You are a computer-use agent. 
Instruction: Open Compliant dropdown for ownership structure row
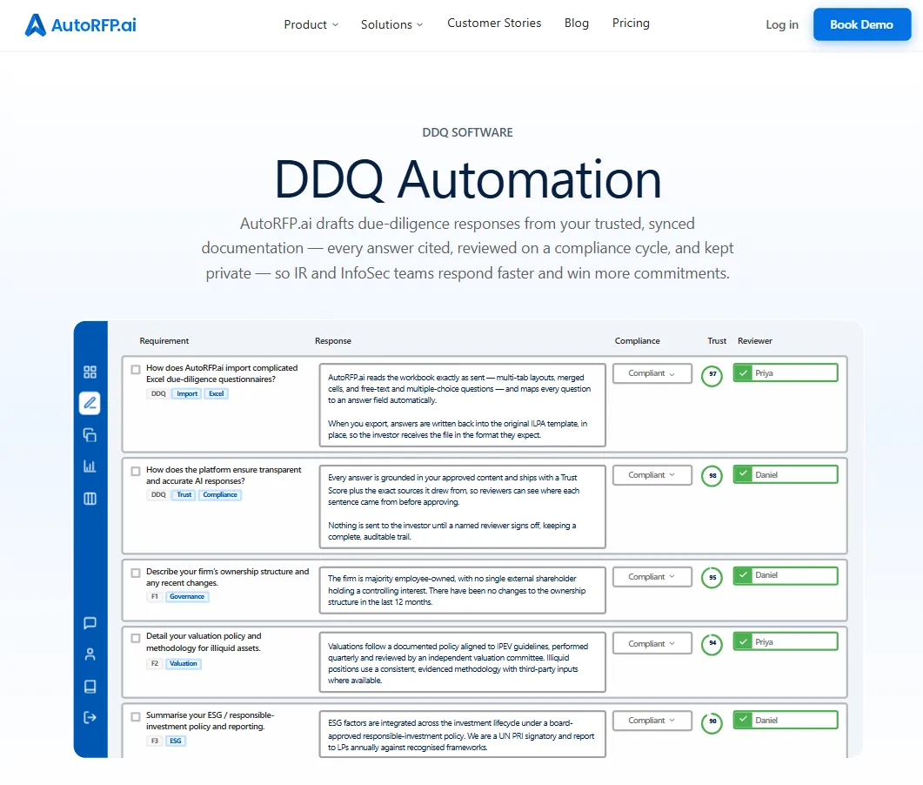652,577
